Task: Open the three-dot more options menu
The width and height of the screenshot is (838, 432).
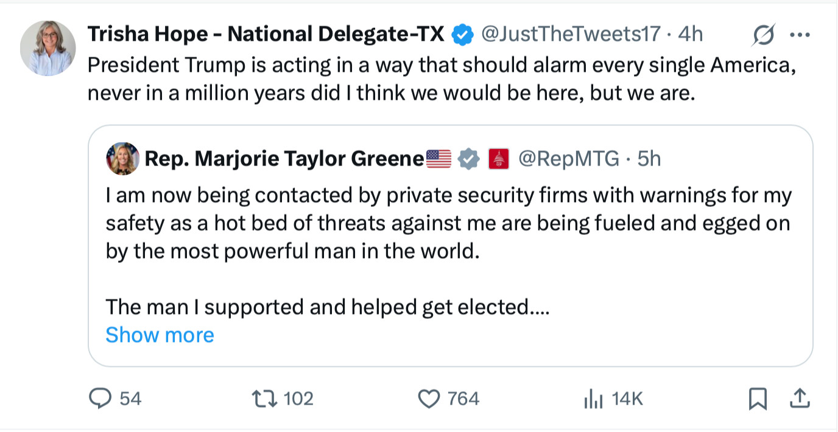Action: pyautogui.click(x=799, y=35)
